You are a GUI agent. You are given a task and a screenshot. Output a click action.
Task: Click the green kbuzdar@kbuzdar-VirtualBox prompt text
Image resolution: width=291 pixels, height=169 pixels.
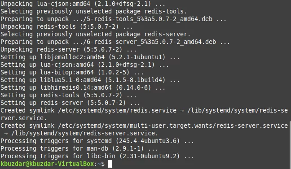click(47, 164)
